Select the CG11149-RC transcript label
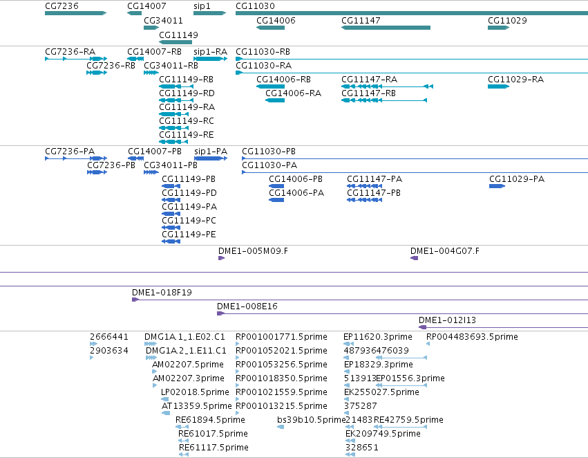 pos(187,121)
